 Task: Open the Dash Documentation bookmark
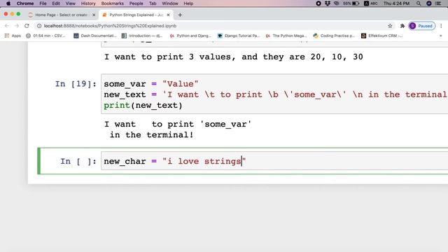click(x=95, y=36)
